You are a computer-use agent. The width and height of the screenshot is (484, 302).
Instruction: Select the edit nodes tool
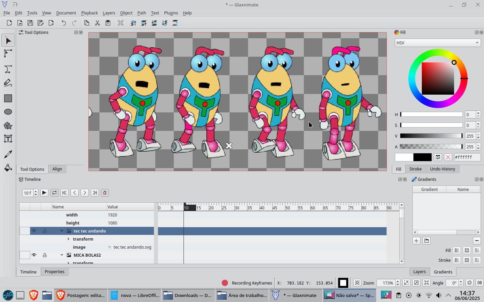pos(8,54)
